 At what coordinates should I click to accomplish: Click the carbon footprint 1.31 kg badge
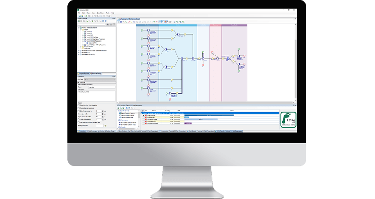click(x=288, y=120)
